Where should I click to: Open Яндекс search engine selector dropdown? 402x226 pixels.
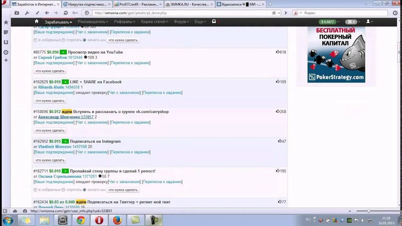(298, 13)
